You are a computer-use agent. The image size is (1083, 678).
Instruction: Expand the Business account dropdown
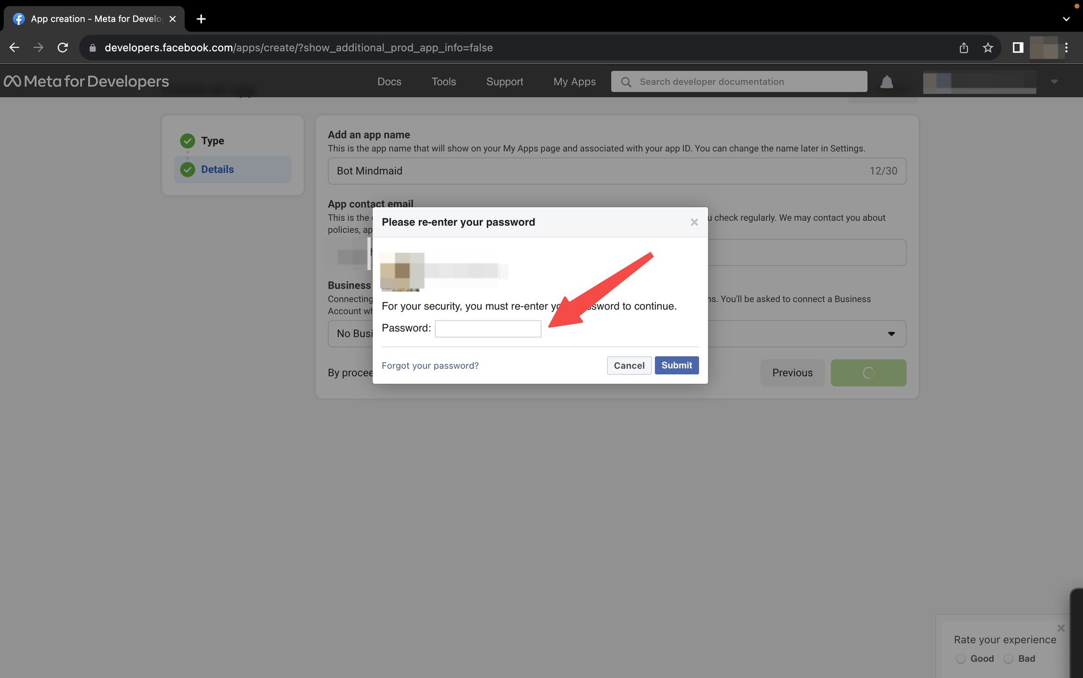[891, 333]
